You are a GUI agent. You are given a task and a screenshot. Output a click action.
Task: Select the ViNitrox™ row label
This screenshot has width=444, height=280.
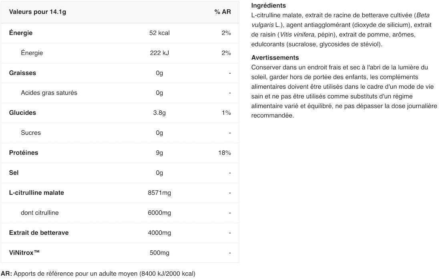(x=24, y=253)
